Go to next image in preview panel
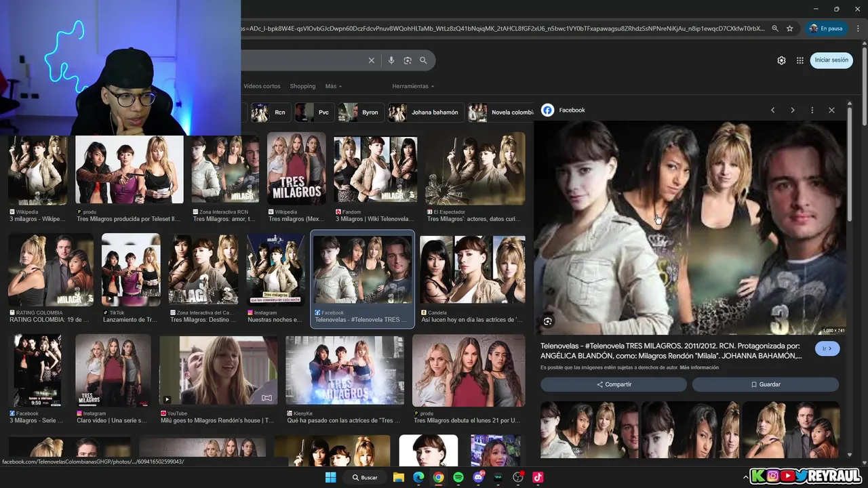 (793, 110)
